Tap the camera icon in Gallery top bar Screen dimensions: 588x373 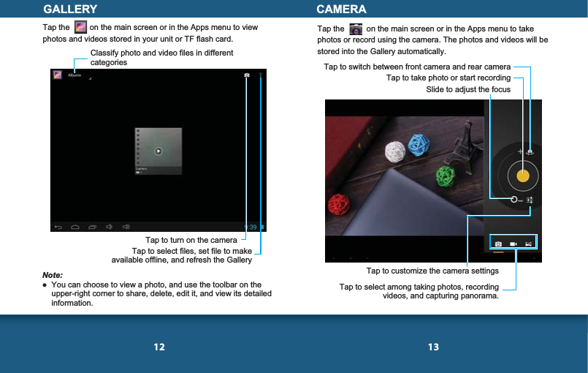[x=247, y=75]
